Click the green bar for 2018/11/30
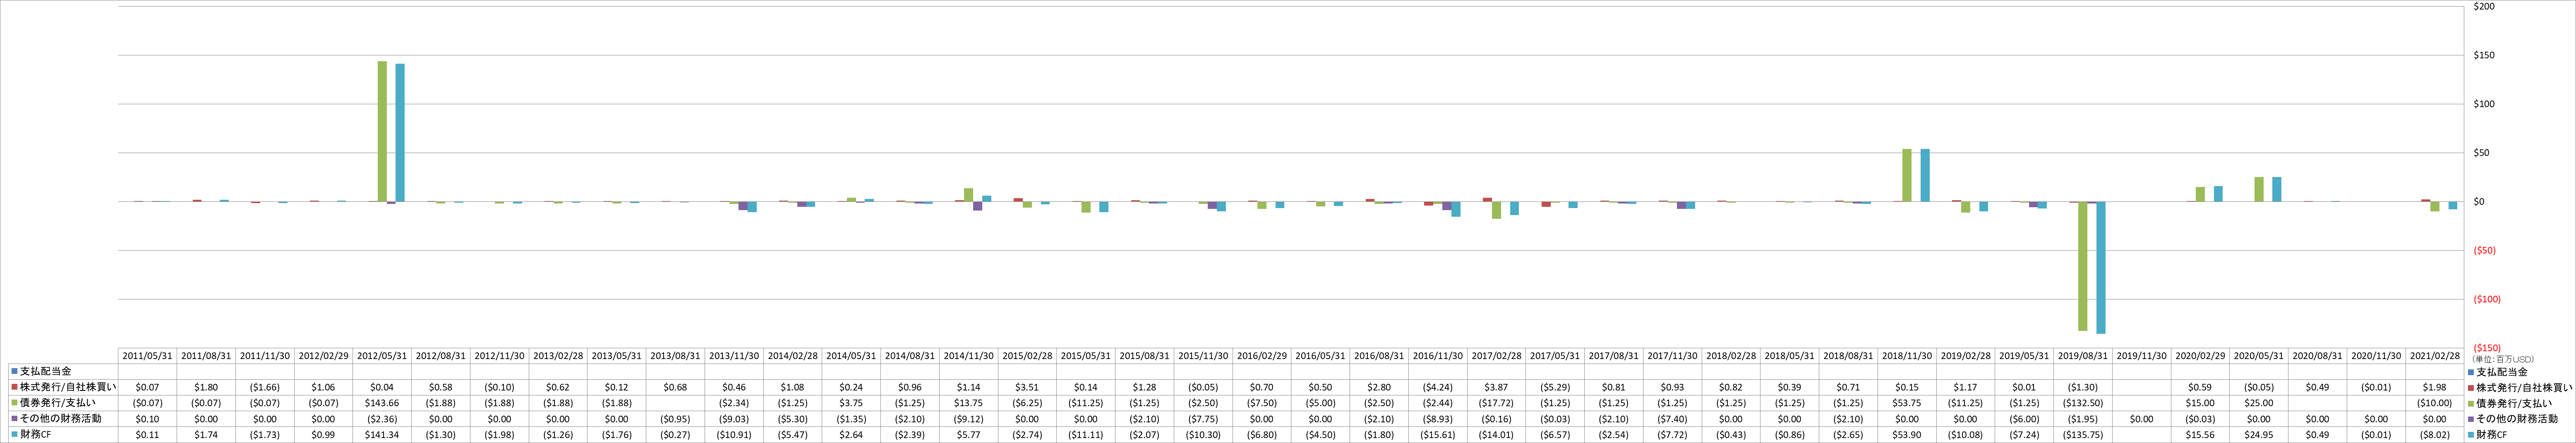The width and height of the screenshot is (2576, 443). point(1907,176)
